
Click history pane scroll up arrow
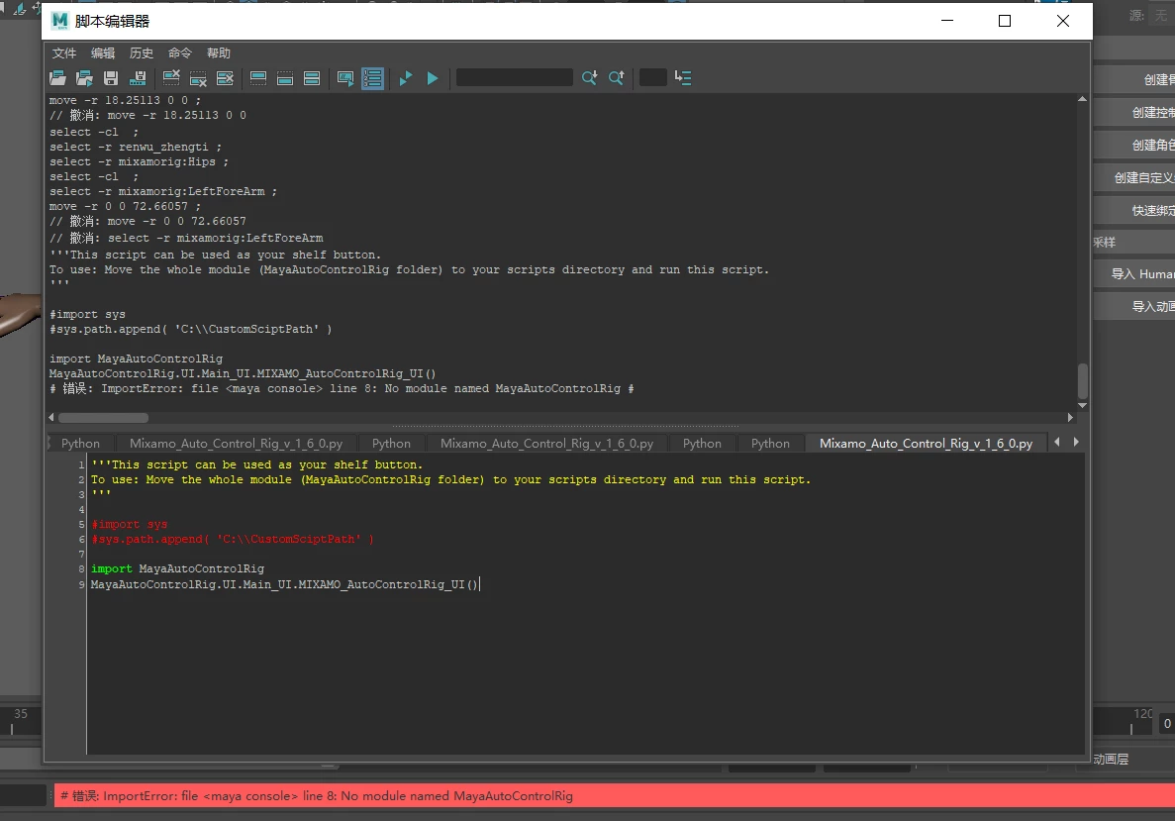1082,99
